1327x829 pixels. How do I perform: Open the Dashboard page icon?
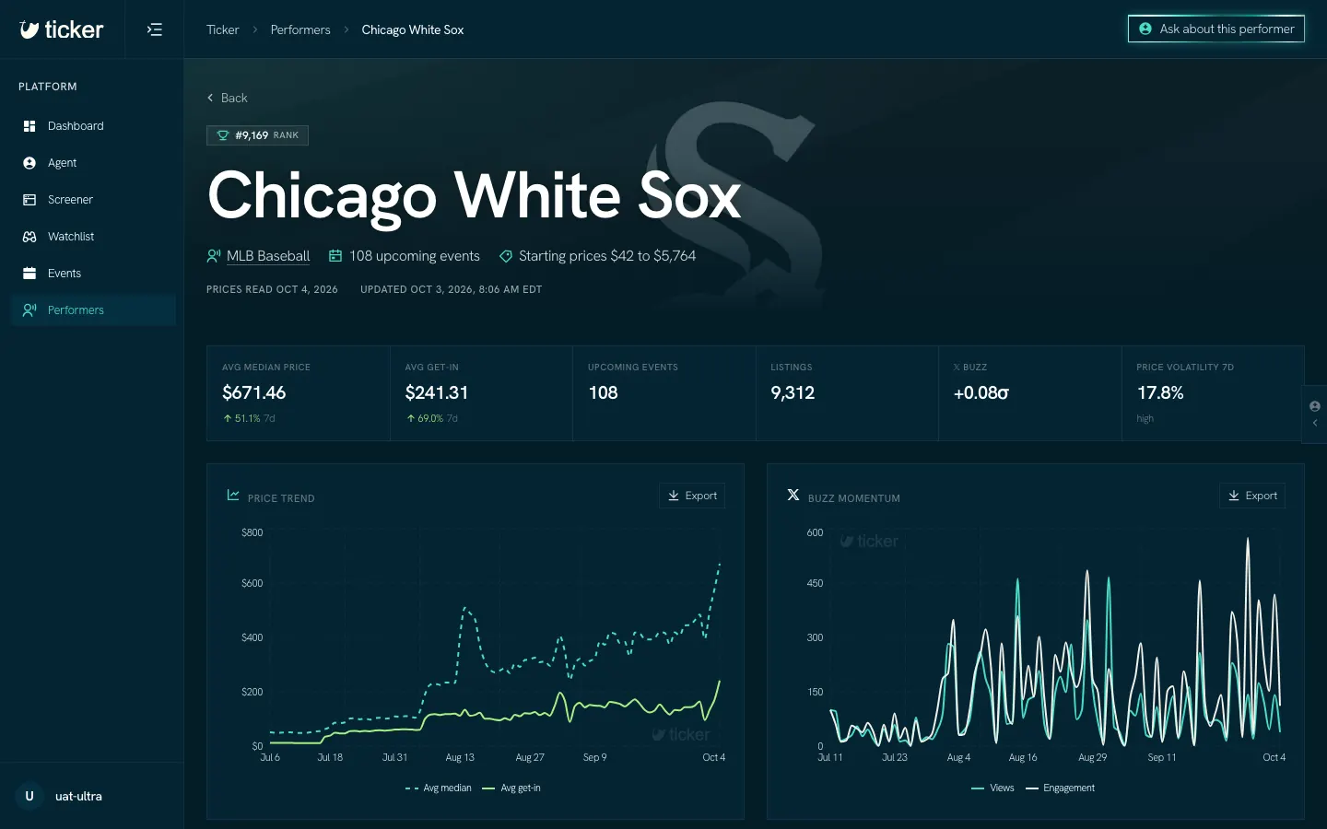29,126
